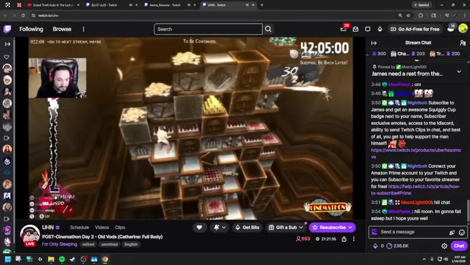The image size is (470, 265).
Task: Open the UHN channel Clips tab
Action: click(120, 227)
